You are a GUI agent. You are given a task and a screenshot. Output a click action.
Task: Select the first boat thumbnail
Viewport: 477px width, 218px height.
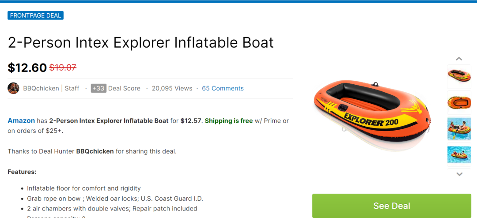pyautogui.click(x=459, y=76)
